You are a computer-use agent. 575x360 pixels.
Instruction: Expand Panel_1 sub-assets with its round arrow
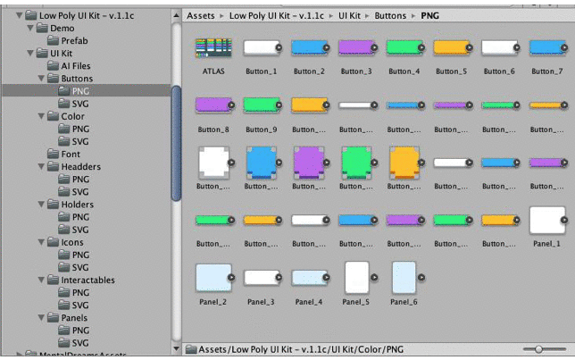coord(564,220)
